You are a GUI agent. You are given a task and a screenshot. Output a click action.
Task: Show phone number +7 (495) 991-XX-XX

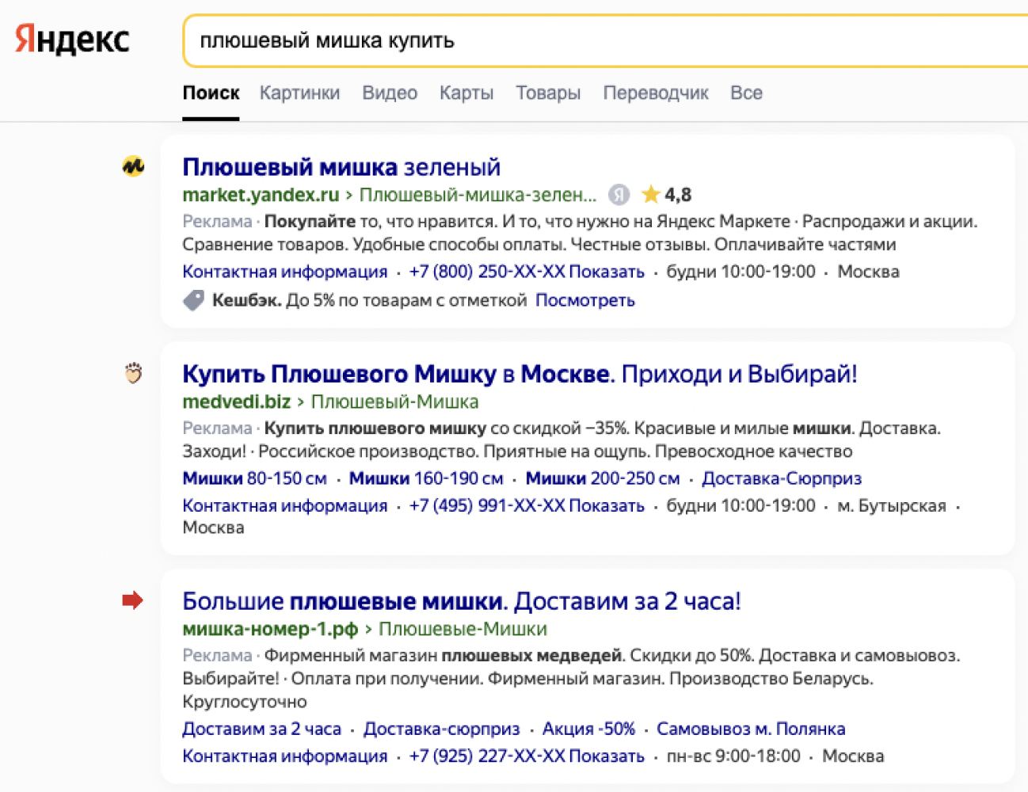(x=527, y=505)
